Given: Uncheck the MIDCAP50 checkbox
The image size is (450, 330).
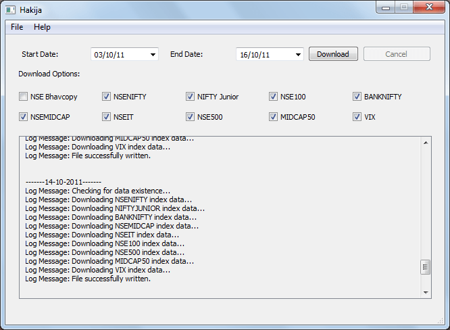Looking at the screenshot, I should pyautogui.click(x=273, y=117).
